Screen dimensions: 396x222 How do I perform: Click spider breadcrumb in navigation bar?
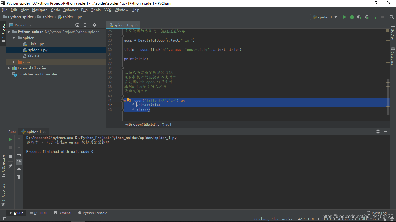click(46, 17)
